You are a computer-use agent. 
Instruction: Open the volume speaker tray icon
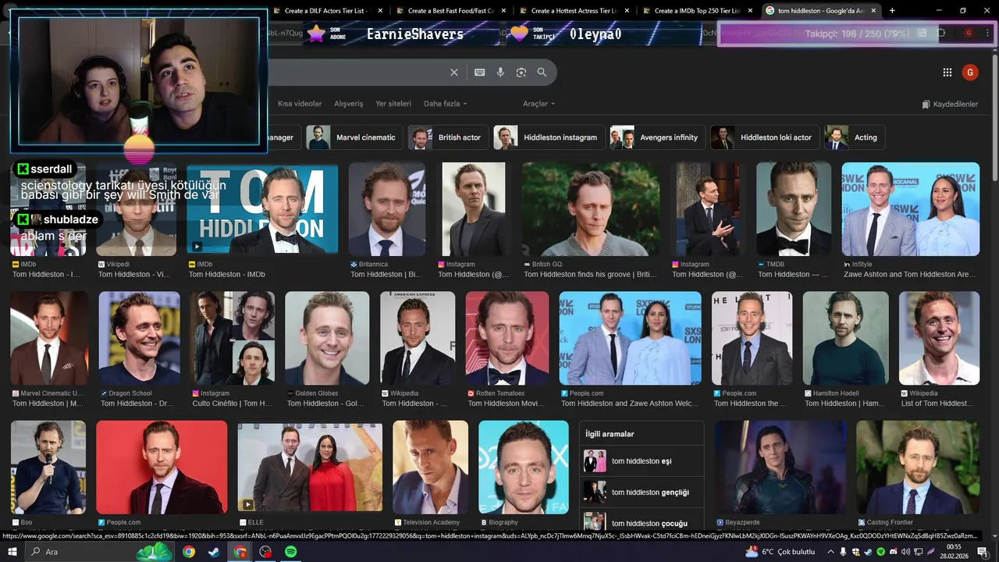tap(906, 552)
